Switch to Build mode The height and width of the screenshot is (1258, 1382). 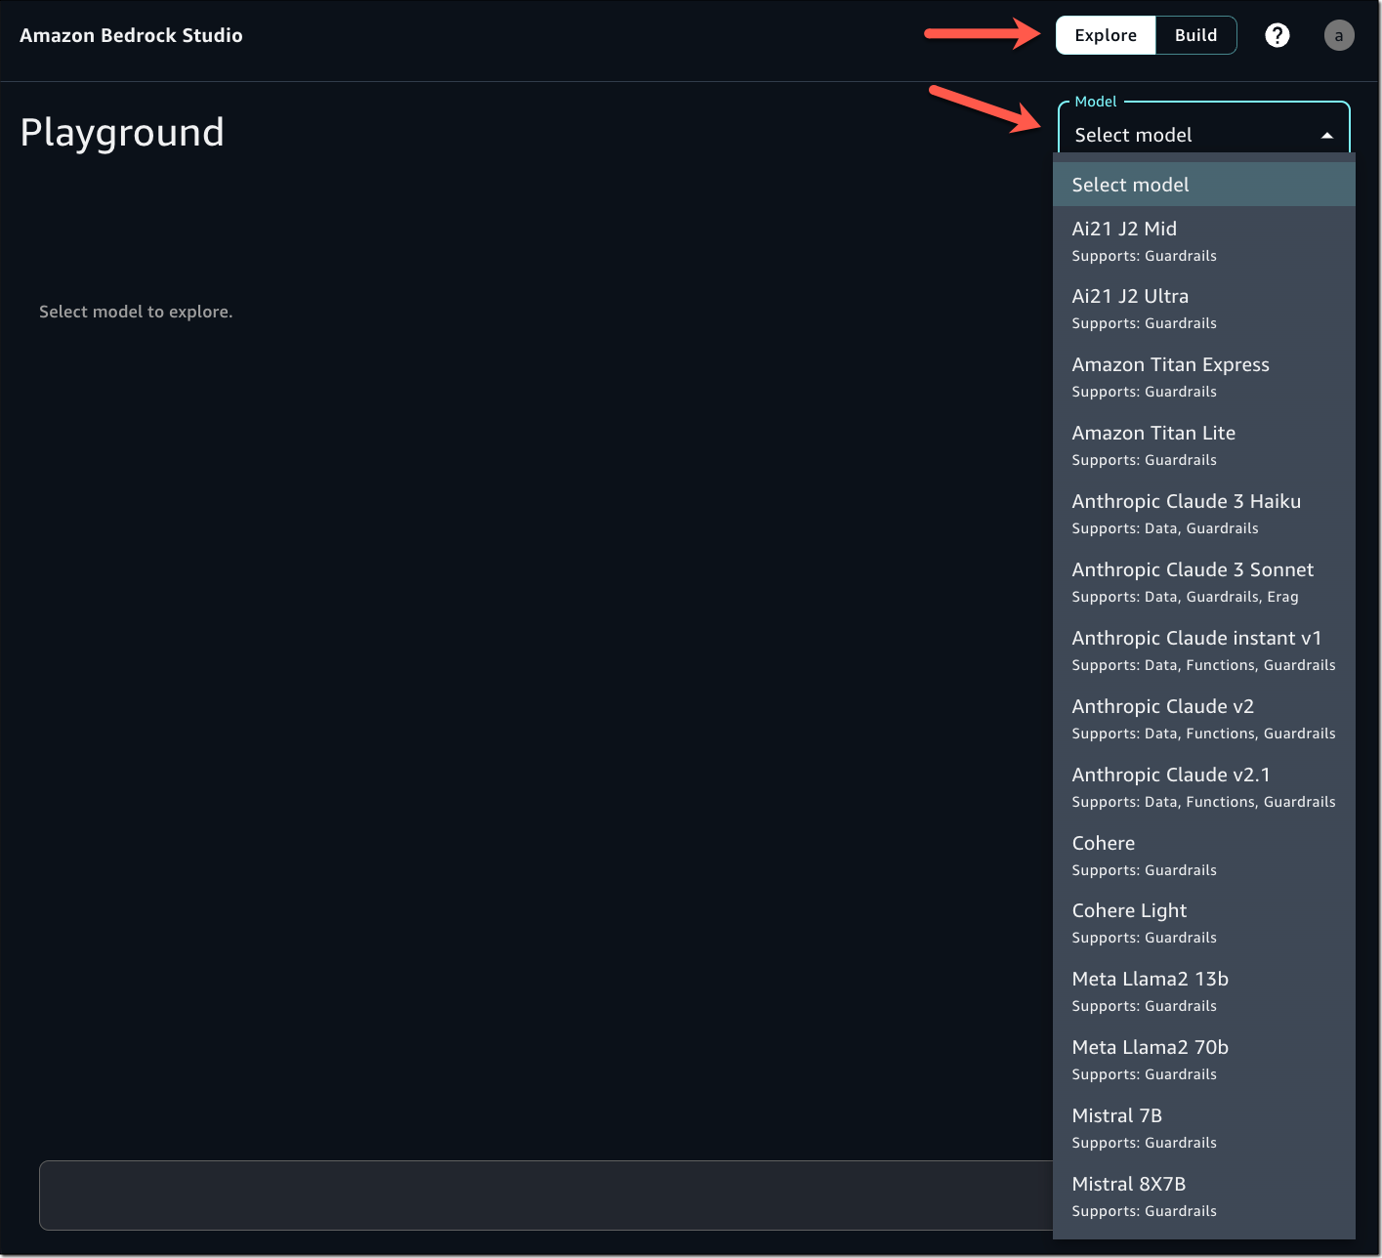[x=1195, y=35]
